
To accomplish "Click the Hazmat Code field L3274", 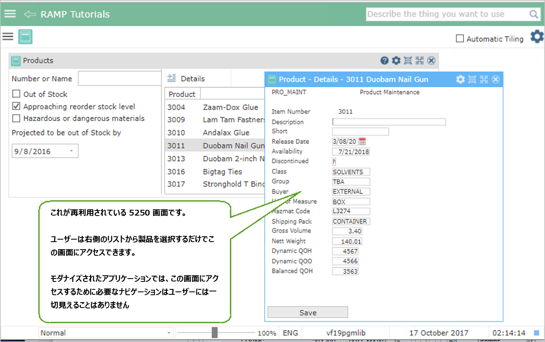I will click(x=351, y=211).
